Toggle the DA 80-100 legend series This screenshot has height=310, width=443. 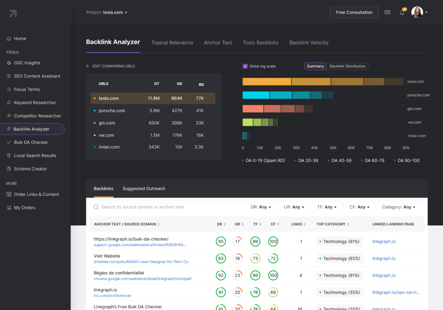pyautogui.click(x=407, y=160)
